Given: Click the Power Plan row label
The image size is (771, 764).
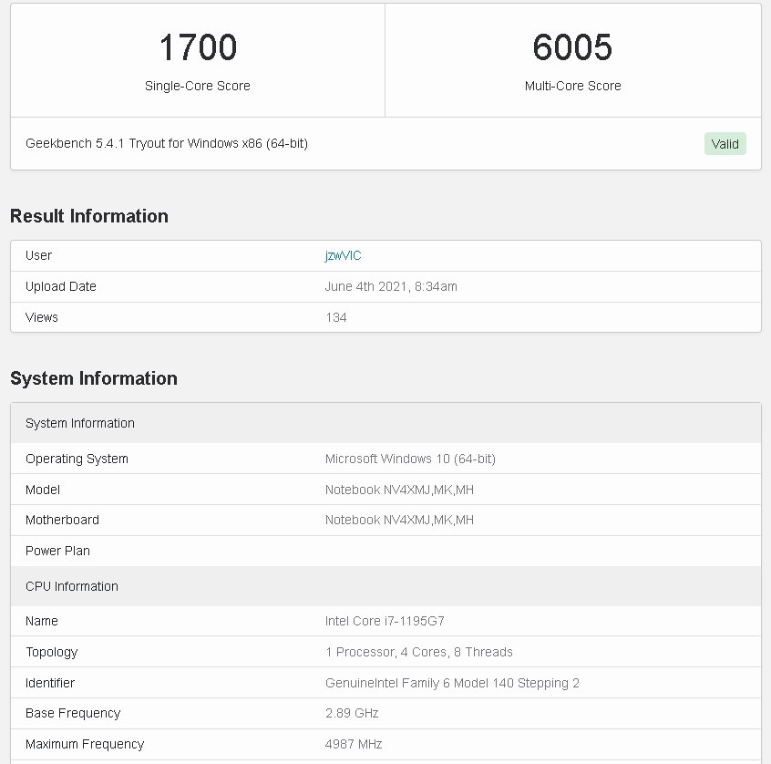Looking at the screenshot, I should tap(57, 551).
